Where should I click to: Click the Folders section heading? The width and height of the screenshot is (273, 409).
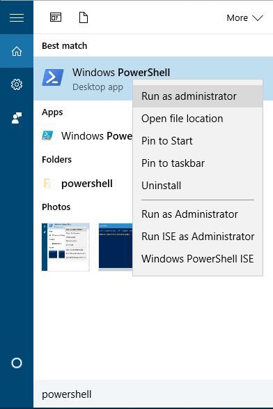click(56, 159)
